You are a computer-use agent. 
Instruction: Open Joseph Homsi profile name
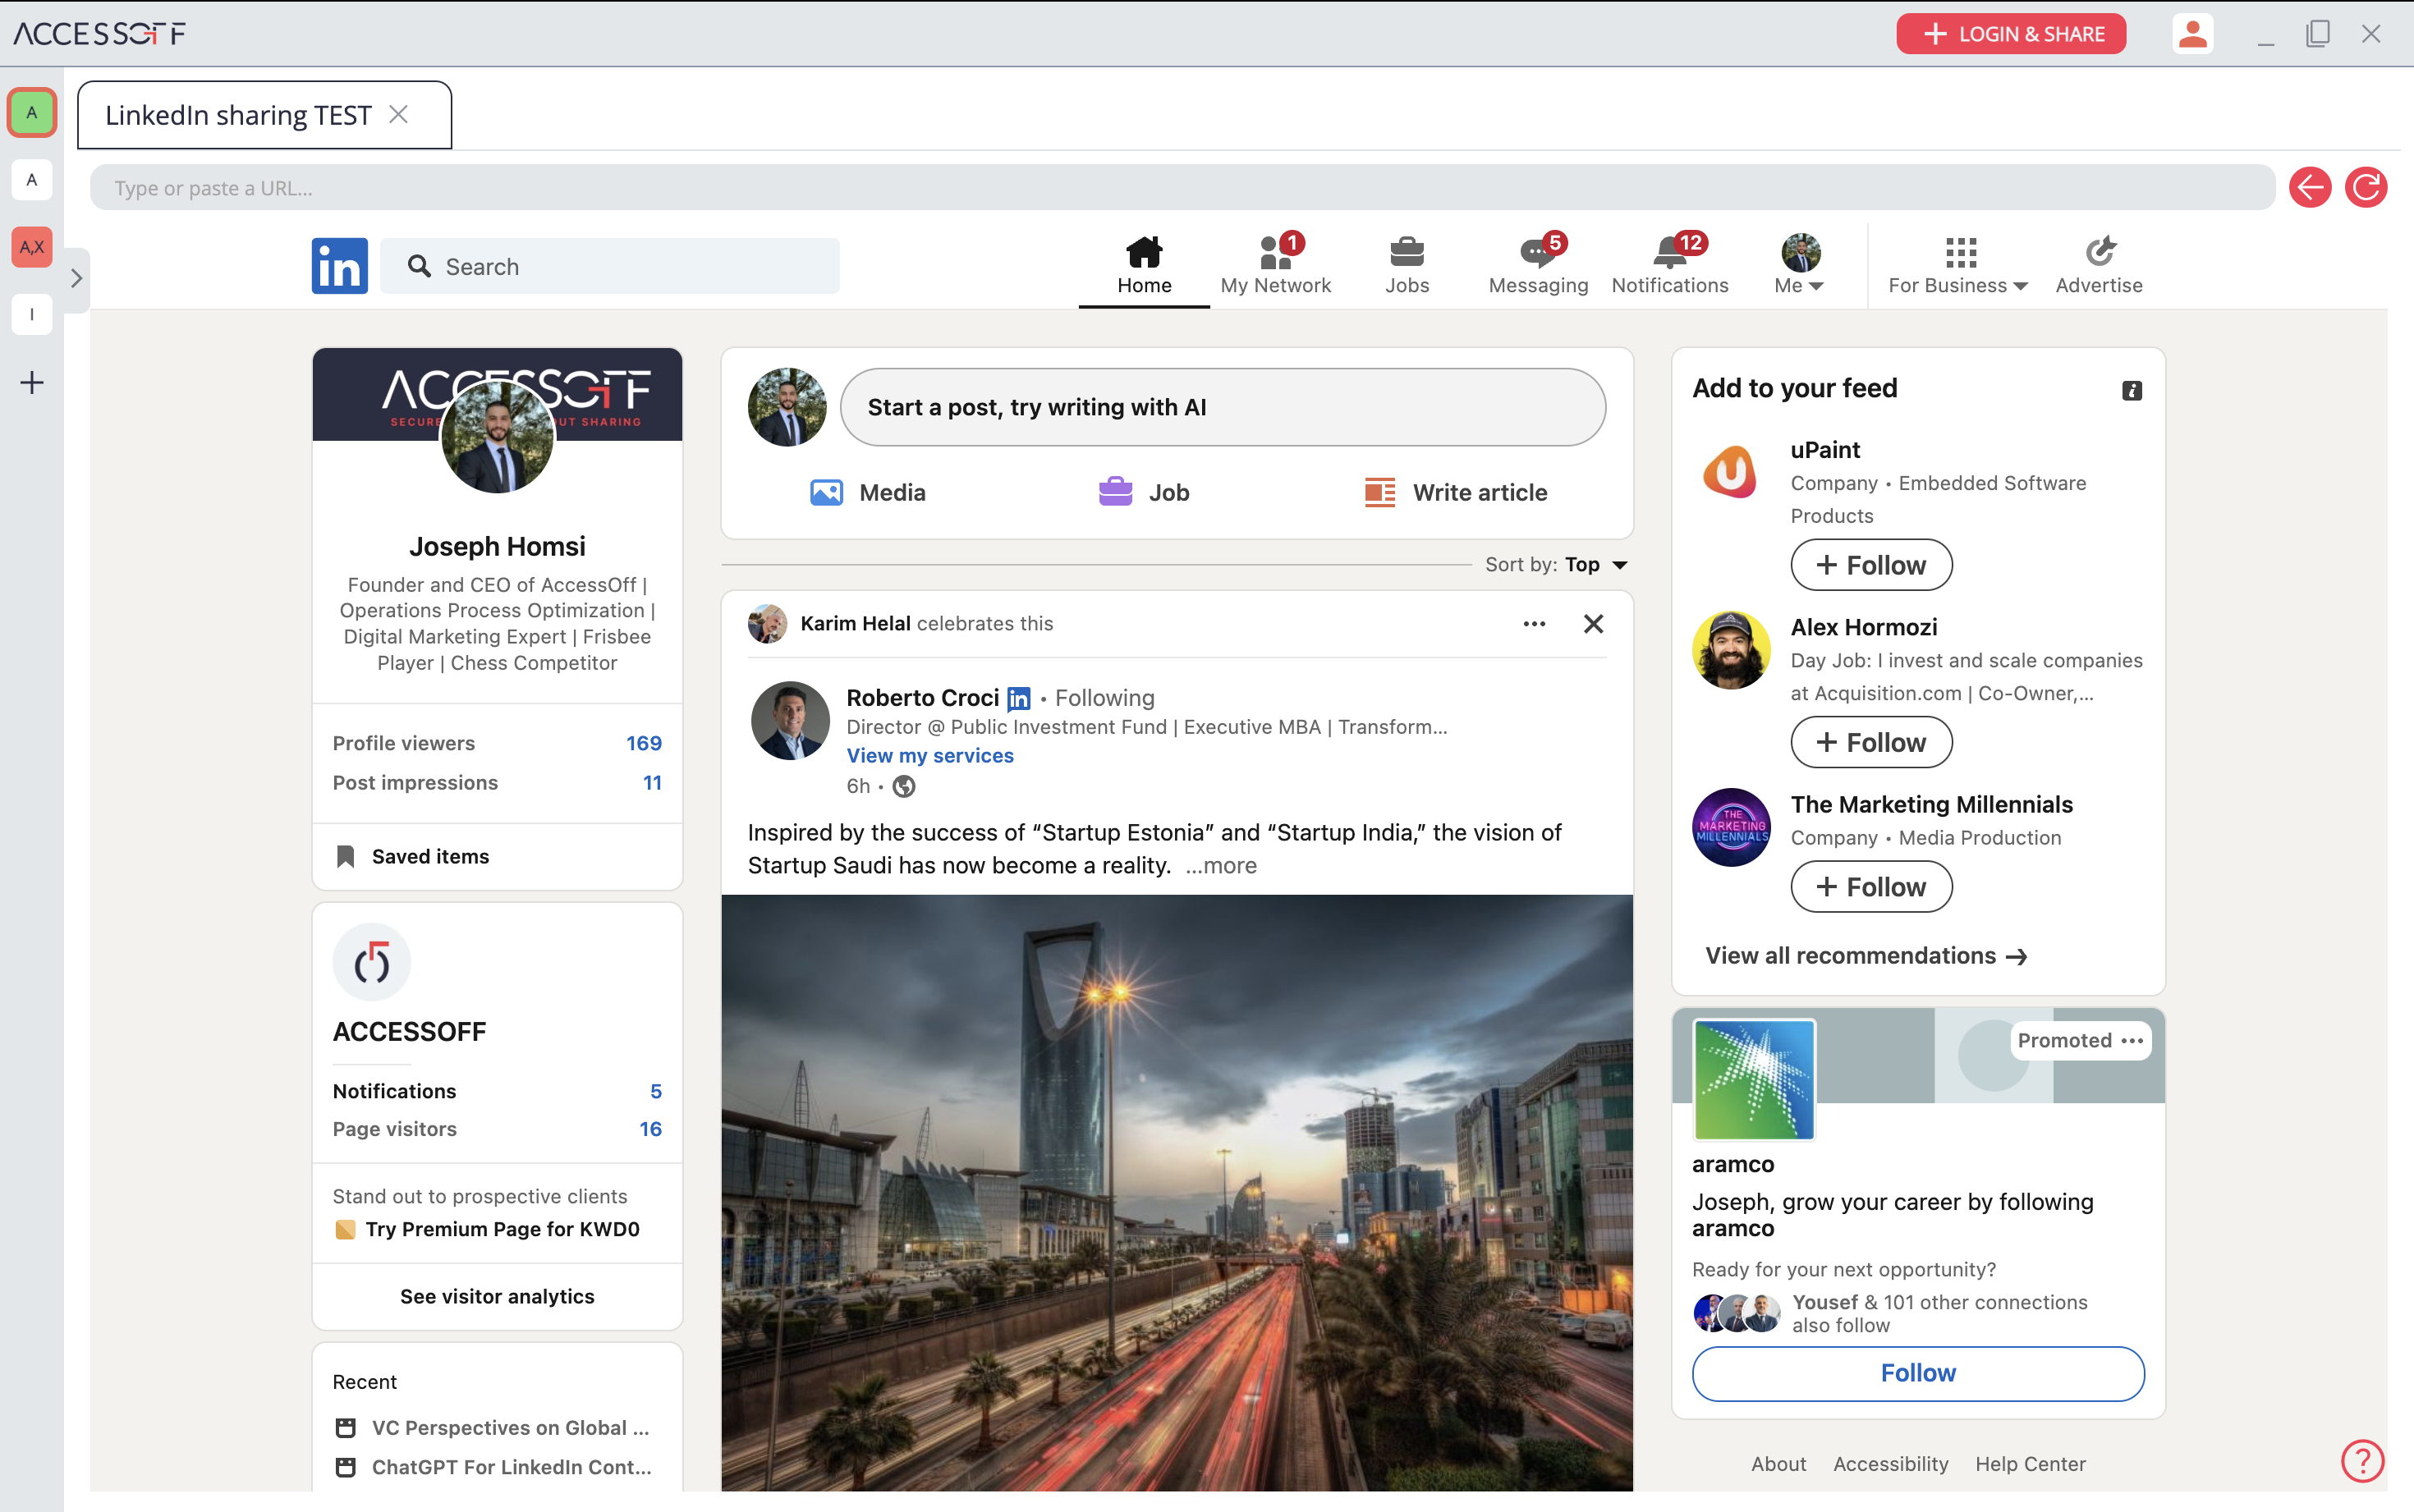497,546
